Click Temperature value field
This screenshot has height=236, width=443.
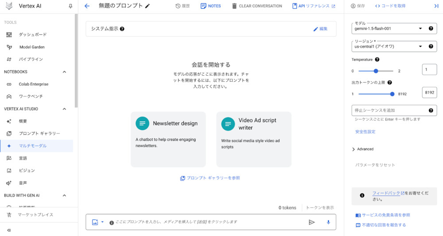[429, 70]
